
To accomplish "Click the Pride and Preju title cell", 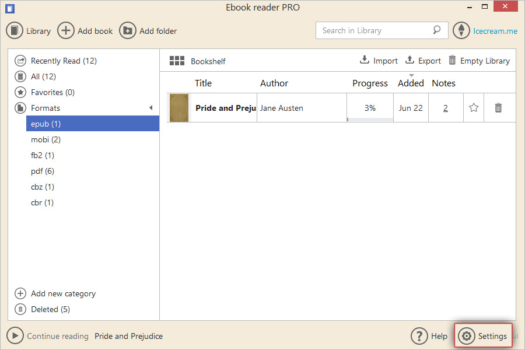I will tap(225, 108).
